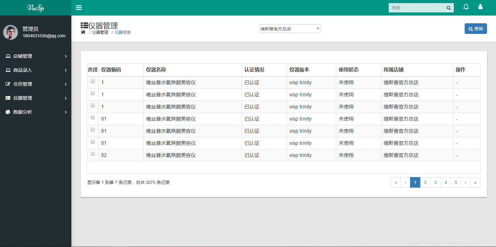Image resolution: width=496 pixels, height=247 pixels.
Task: Click the 店铺管理 laptop icon
Action: pos(8,56)
